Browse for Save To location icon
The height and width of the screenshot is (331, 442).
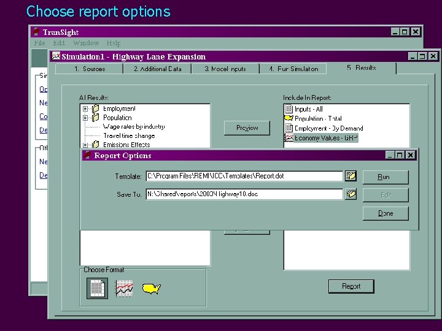(x=351, y=194)
